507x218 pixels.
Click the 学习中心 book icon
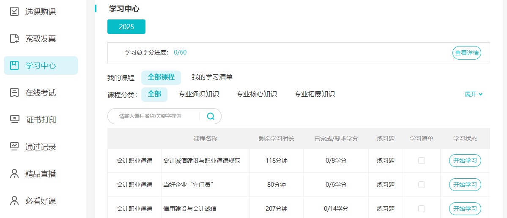click(x=14, y=65)
